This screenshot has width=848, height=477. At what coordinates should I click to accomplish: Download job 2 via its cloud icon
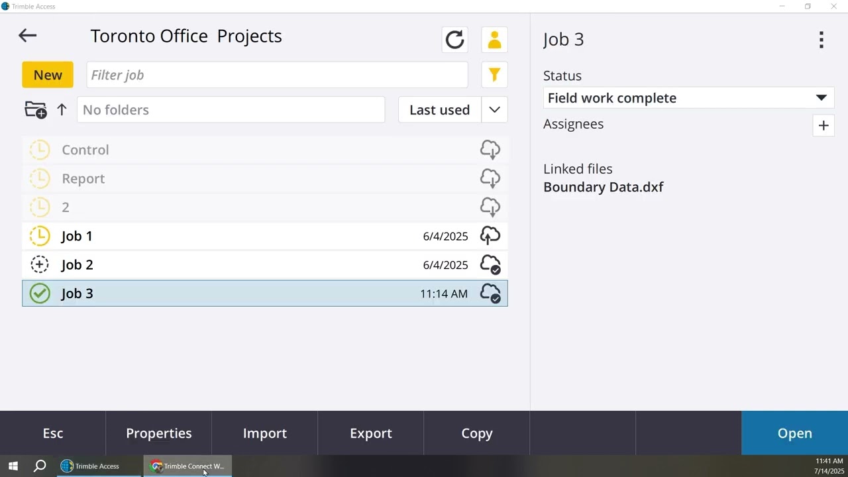tap(490, 207)
